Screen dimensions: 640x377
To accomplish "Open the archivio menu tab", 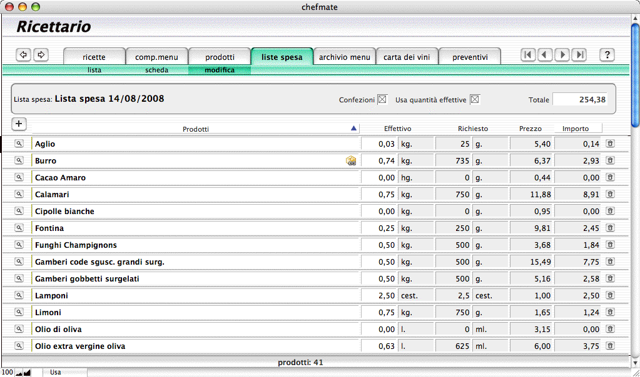I will 345,57.
